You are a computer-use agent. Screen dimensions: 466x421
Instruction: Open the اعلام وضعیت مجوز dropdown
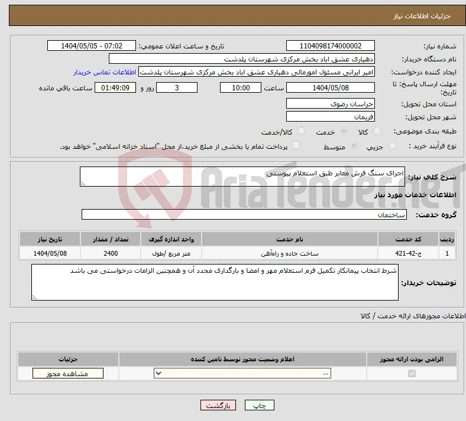click(x=242, y=373)
